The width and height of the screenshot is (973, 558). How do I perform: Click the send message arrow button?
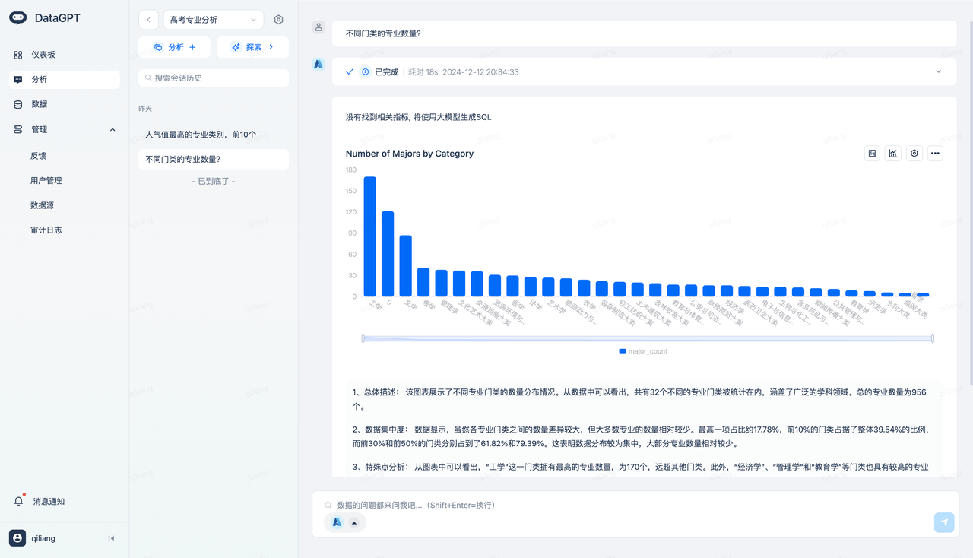[x=944, y=522]
